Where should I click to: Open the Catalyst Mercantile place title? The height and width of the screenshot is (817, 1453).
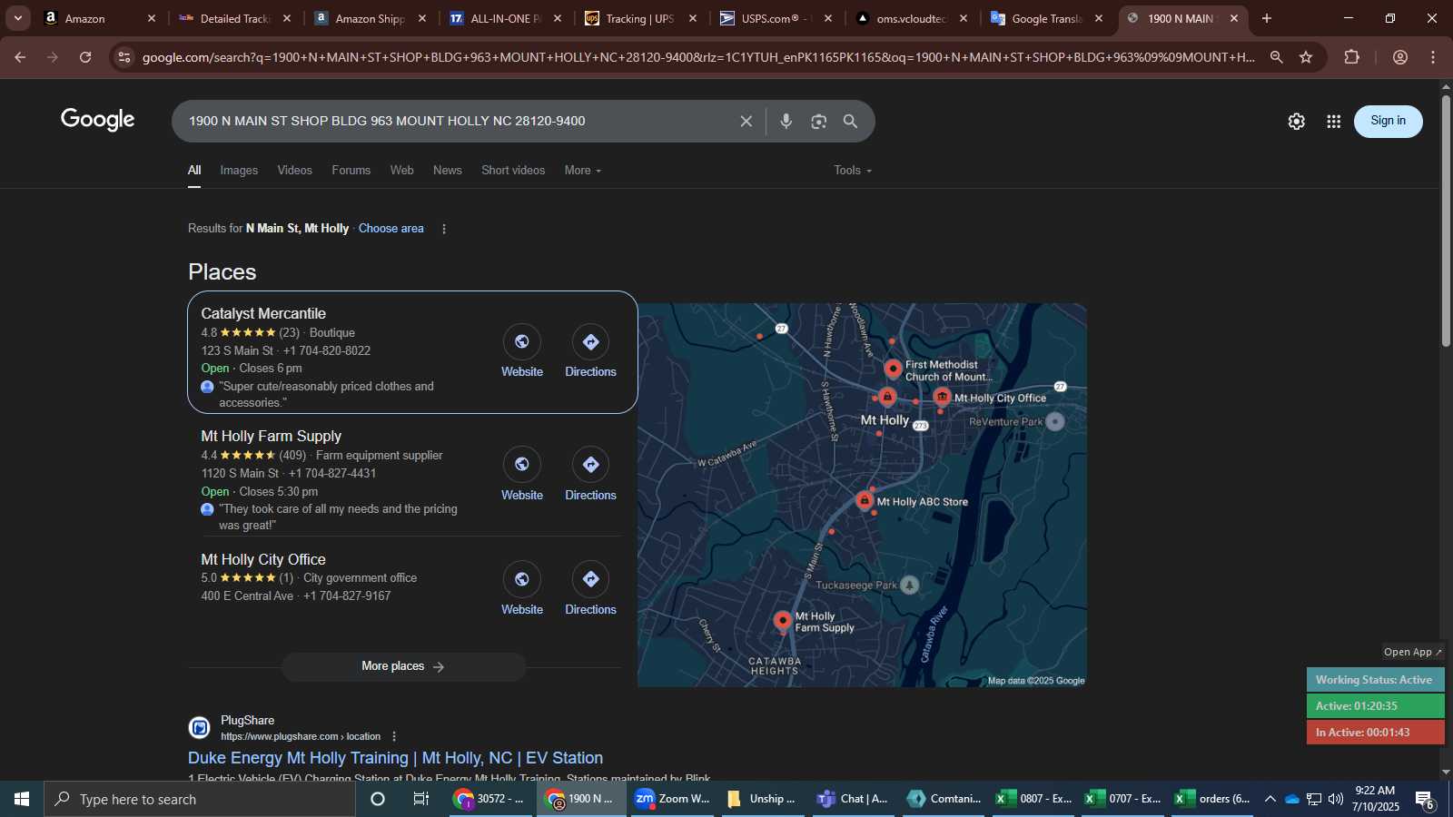click(x=263, y=313)
